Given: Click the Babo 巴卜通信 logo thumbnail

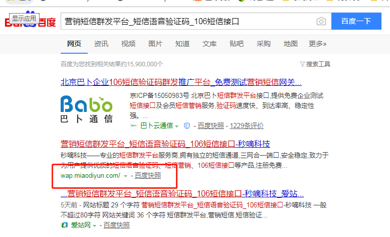Looking at the screenshot, I should 87,109.
